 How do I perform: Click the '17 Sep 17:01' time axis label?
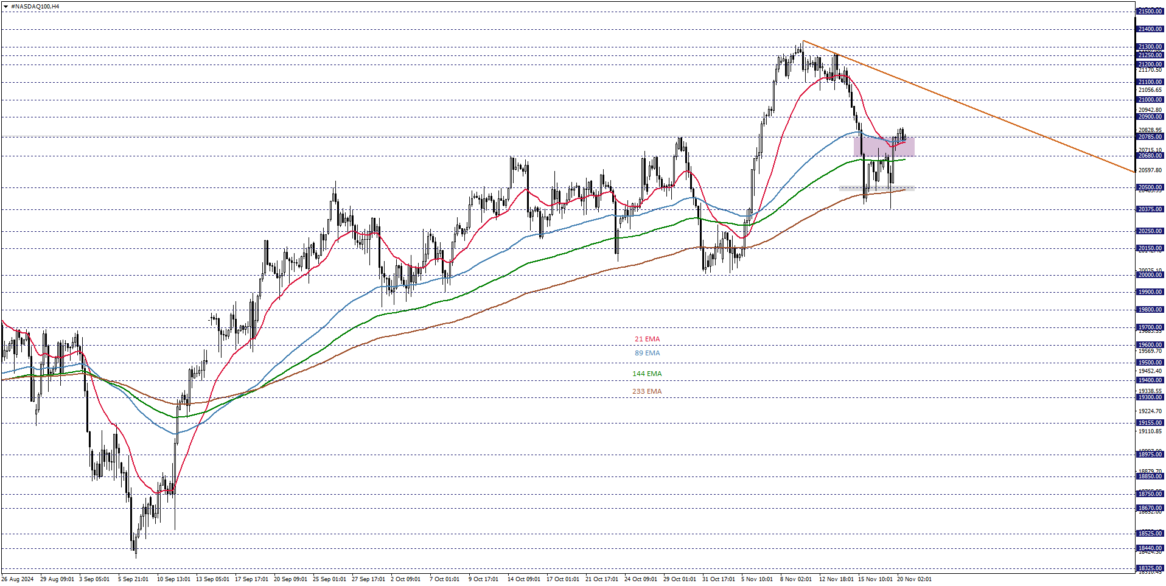pyautogui.click(x=251, y=579)
